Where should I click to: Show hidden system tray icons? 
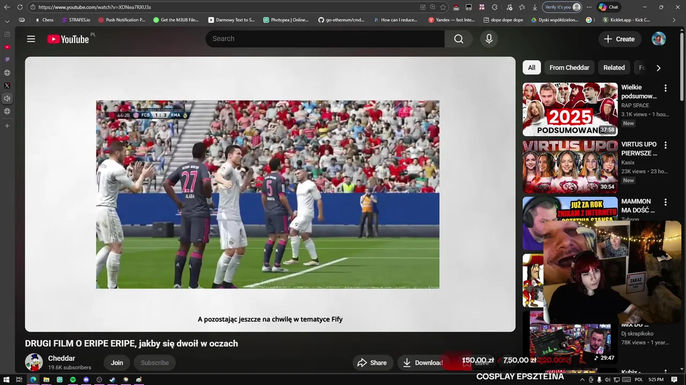tap(582, 380)
